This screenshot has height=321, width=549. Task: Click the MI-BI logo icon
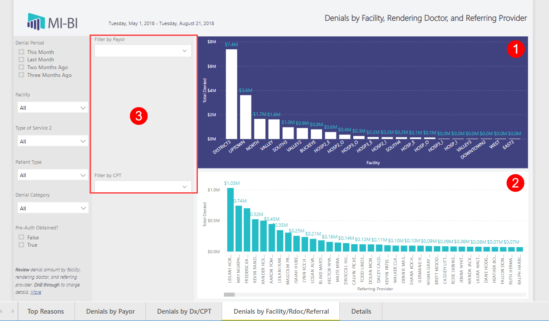(x=36, y=21)
